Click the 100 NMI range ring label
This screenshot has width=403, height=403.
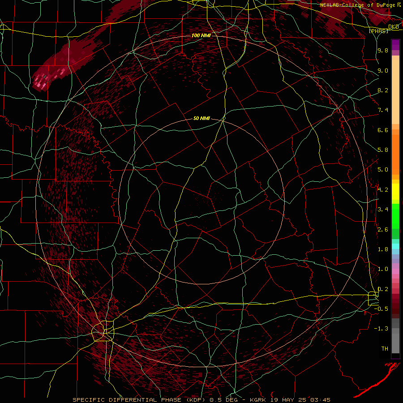201,35
